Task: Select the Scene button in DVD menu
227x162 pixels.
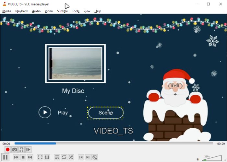Action: 105,113
